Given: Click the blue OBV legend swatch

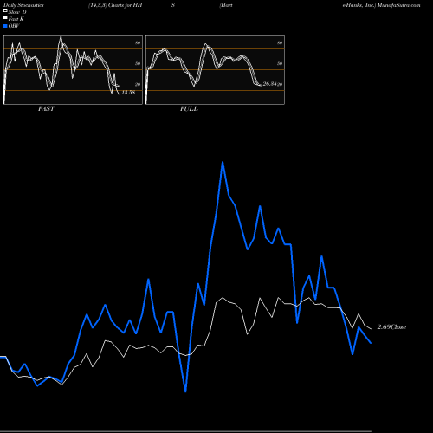Looking at the screenshot, I should pos(5,26).
